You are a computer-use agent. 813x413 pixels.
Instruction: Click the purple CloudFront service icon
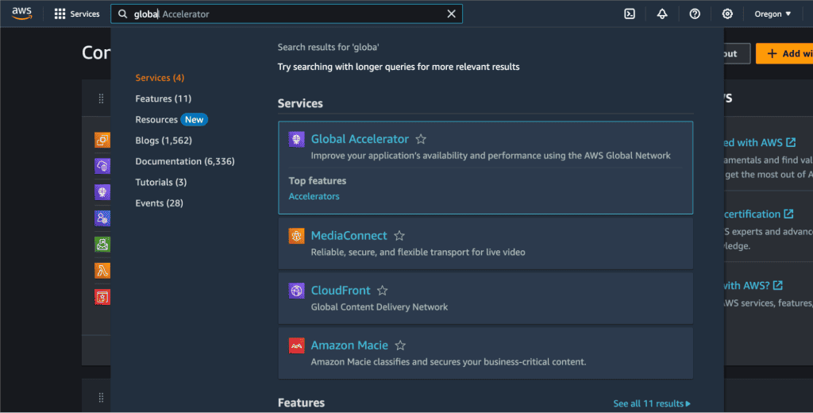pos(297,291)
